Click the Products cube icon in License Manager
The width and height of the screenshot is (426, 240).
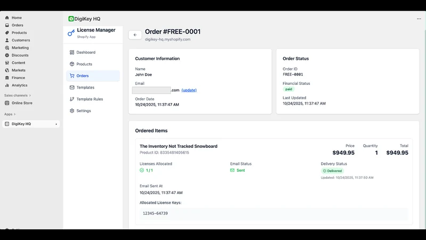point(72,64)
